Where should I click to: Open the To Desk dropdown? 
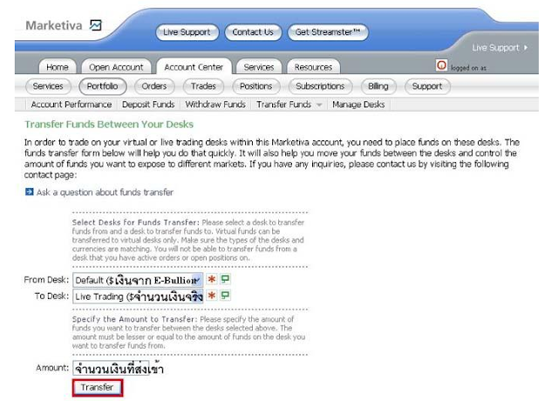[138, 296]
